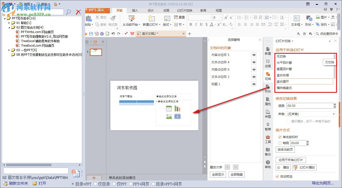Click the Undo arrow icon

(x=113, y=34)
